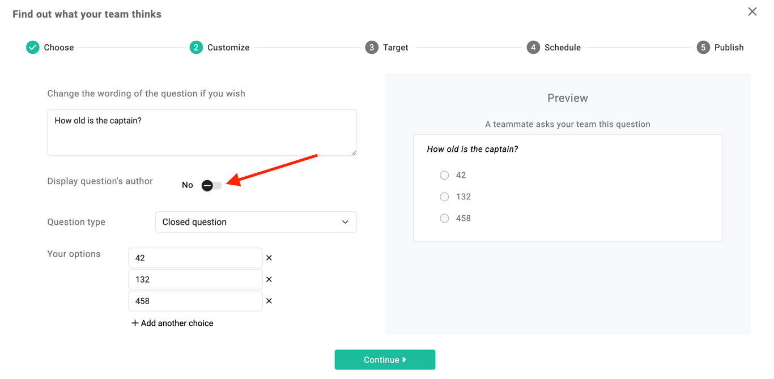This screenshot has width=774, height=379.
Task: Click Add another choice link
Action: [172, 323]
